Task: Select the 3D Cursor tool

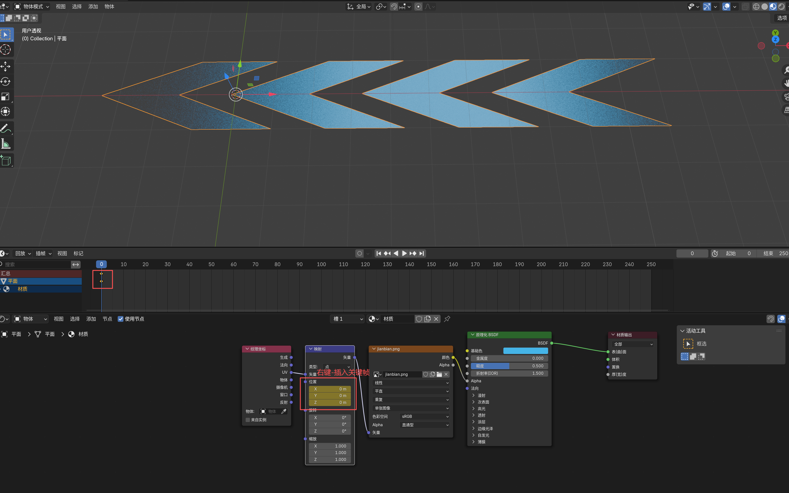Action: point(6,49)
